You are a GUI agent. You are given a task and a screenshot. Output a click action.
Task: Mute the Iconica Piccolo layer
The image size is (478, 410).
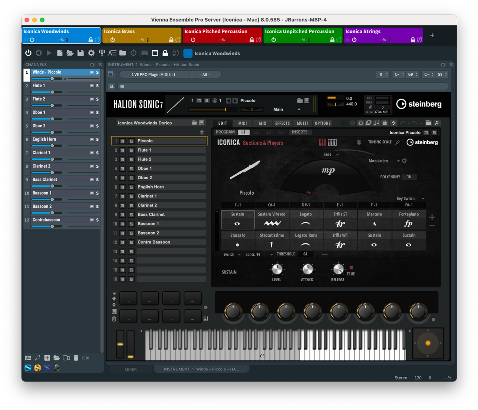click(426, 133)
